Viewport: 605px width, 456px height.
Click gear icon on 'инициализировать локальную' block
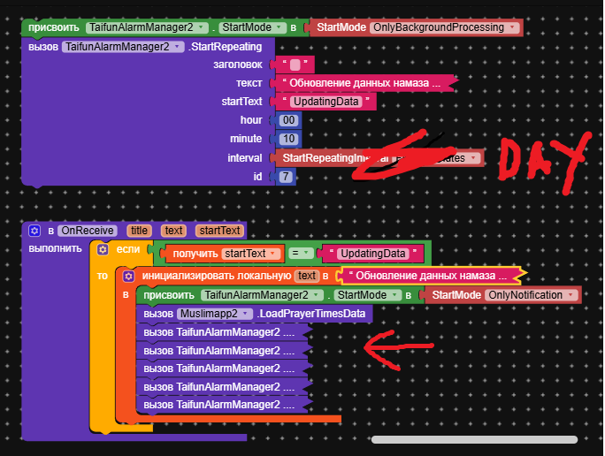pyautogui.click(x=129, y=277)
